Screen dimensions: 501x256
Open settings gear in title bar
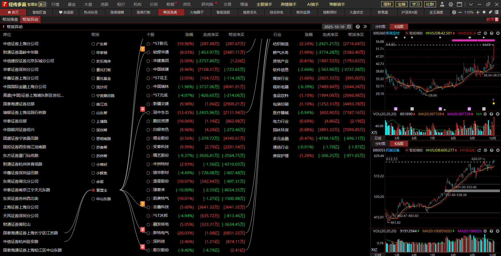451,4
